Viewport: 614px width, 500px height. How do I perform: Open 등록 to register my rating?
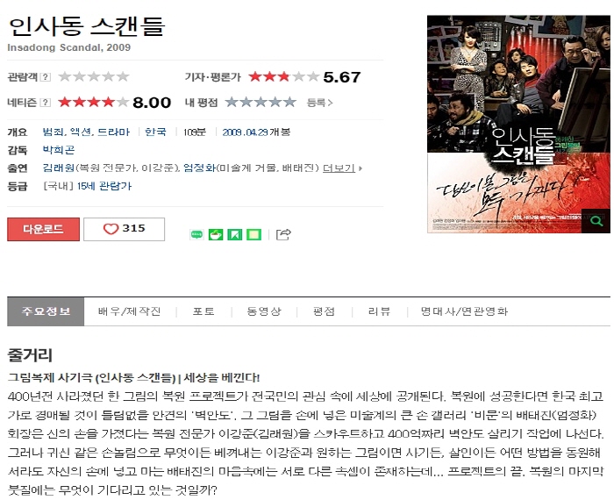pyautogui.click(x=319, y=103)
